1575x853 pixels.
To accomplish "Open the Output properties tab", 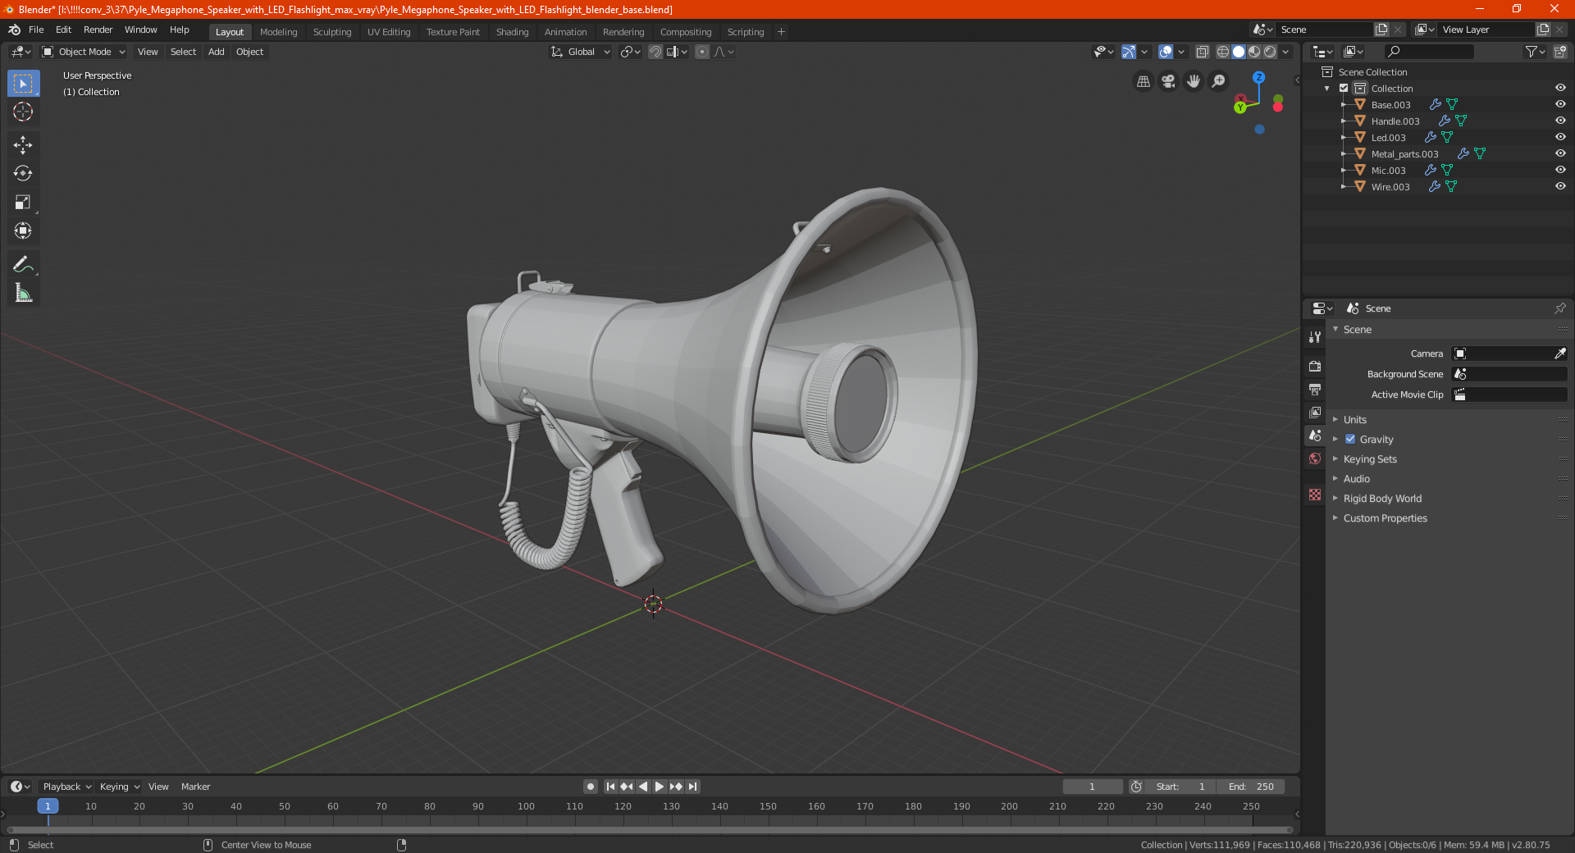I will 1315,389.
